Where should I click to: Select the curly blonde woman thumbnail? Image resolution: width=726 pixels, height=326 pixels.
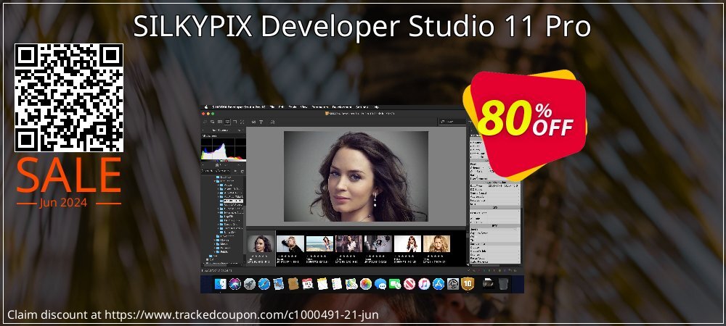tap(436, 244)
